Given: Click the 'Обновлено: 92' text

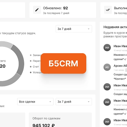Looking at the screenshot, I should pyautogui.click(x=55, y=8).
